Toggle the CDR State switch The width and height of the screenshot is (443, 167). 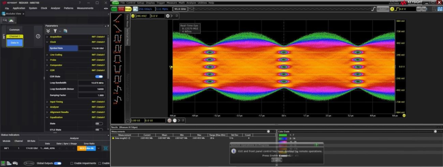pos(99,77)
